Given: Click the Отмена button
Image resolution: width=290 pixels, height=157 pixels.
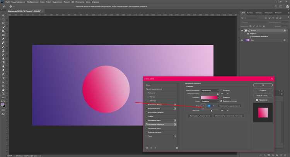Looking at the screenshot, I should (263, 90).
